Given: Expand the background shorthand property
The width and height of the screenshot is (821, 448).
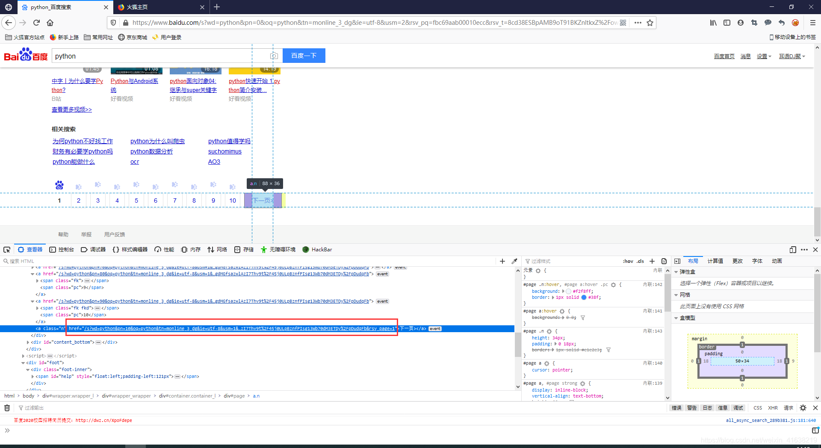Looking at the screenshot, I should coord(563,292).
